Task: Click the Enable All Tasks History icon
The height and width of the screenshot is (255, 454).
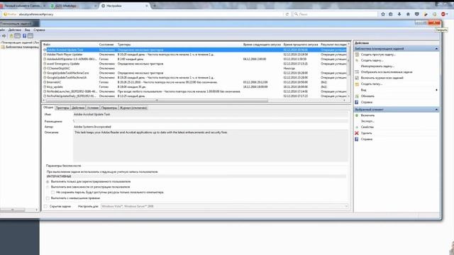Action: tap(357, 78)
